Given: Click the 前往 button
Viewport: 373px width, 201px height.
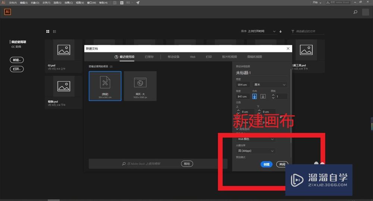Looking at the screenshot, I should (x=187, y=164).
